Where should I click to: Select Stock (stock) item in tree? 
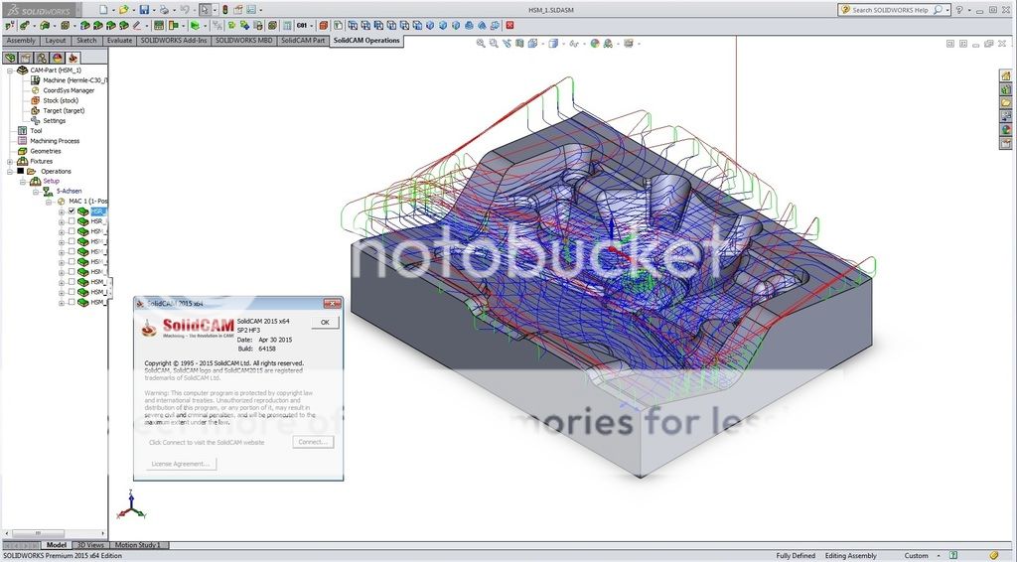(60, 100)
